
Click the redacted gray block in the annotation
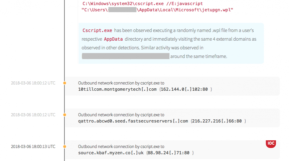[125, 56]
